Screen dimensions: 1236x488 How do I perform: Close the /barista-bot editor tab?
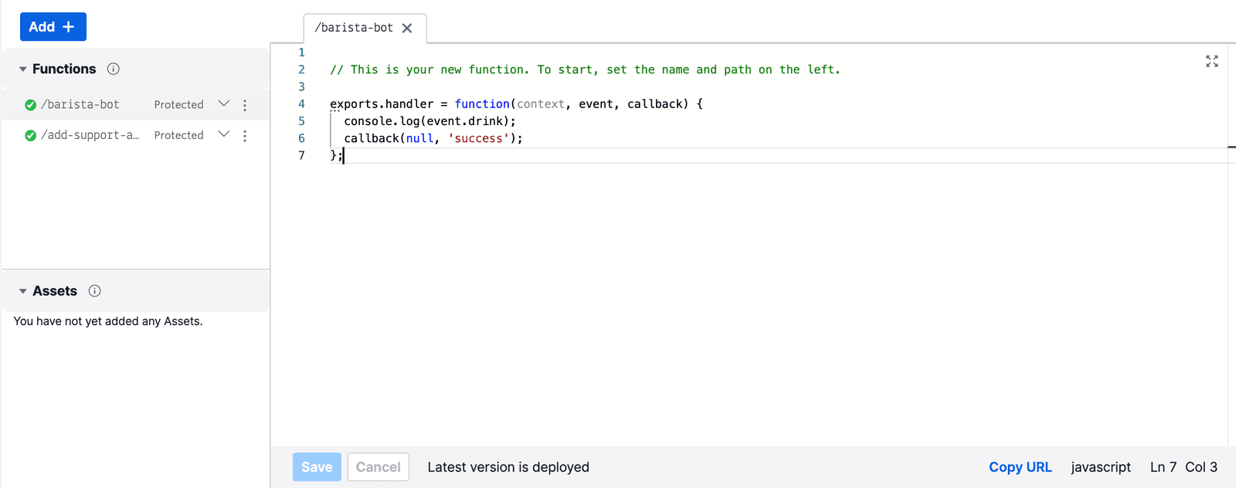pyautogui.click(x=407, y=28)
